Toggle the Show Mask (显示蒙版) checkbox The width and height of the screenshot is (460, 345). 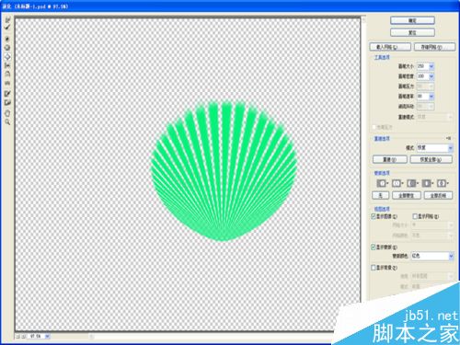(x=374, y=247)
